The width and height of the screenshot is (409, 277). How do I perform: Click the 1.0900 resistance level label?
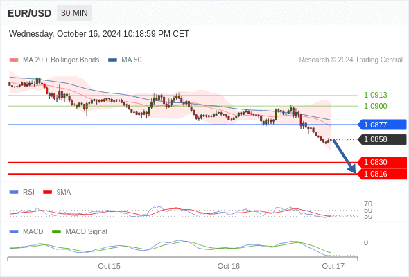click(x=375, y=106)
